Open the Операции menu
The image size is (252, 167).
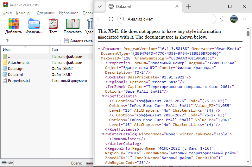coord(46,13)
